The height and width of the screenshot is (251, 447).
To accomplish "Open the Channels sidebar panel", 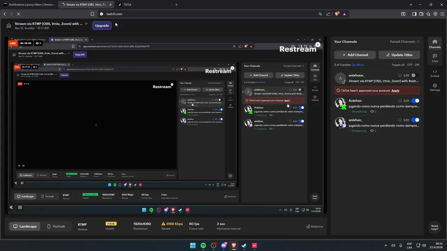I will point(435,44).
